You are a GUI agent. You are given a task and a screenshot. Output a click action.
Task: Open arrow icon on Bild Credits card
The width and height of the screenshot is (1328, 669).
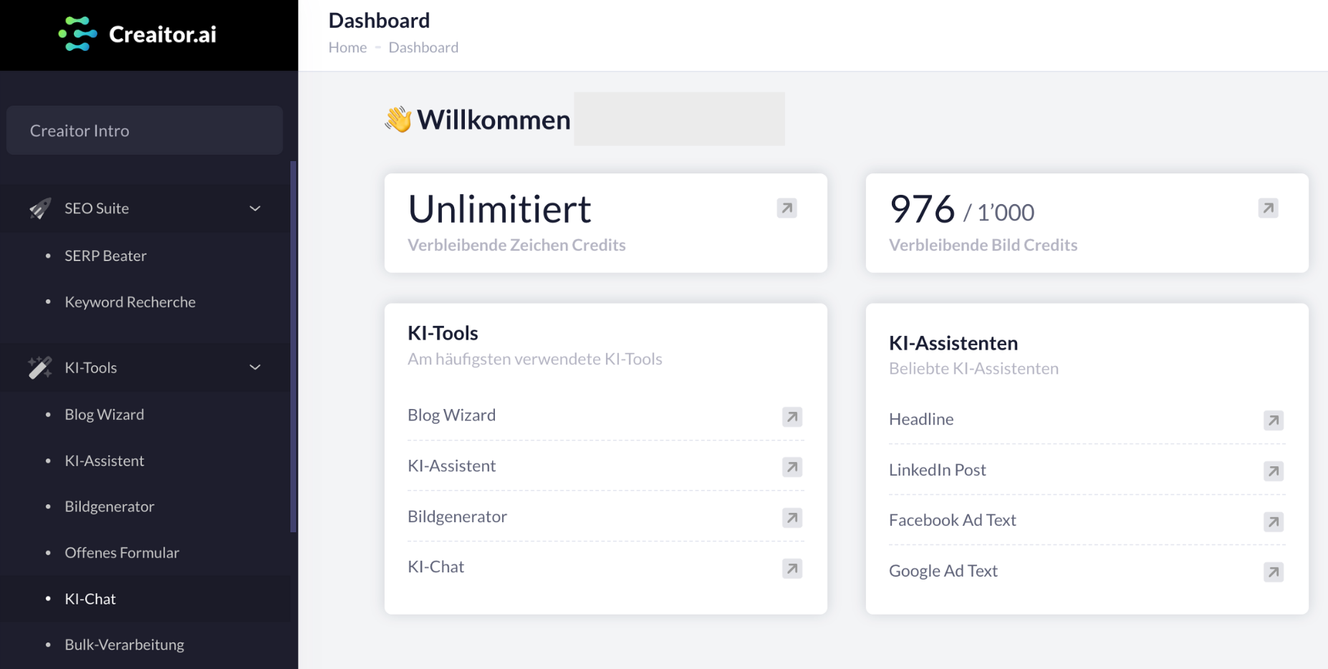[1268, 208]
